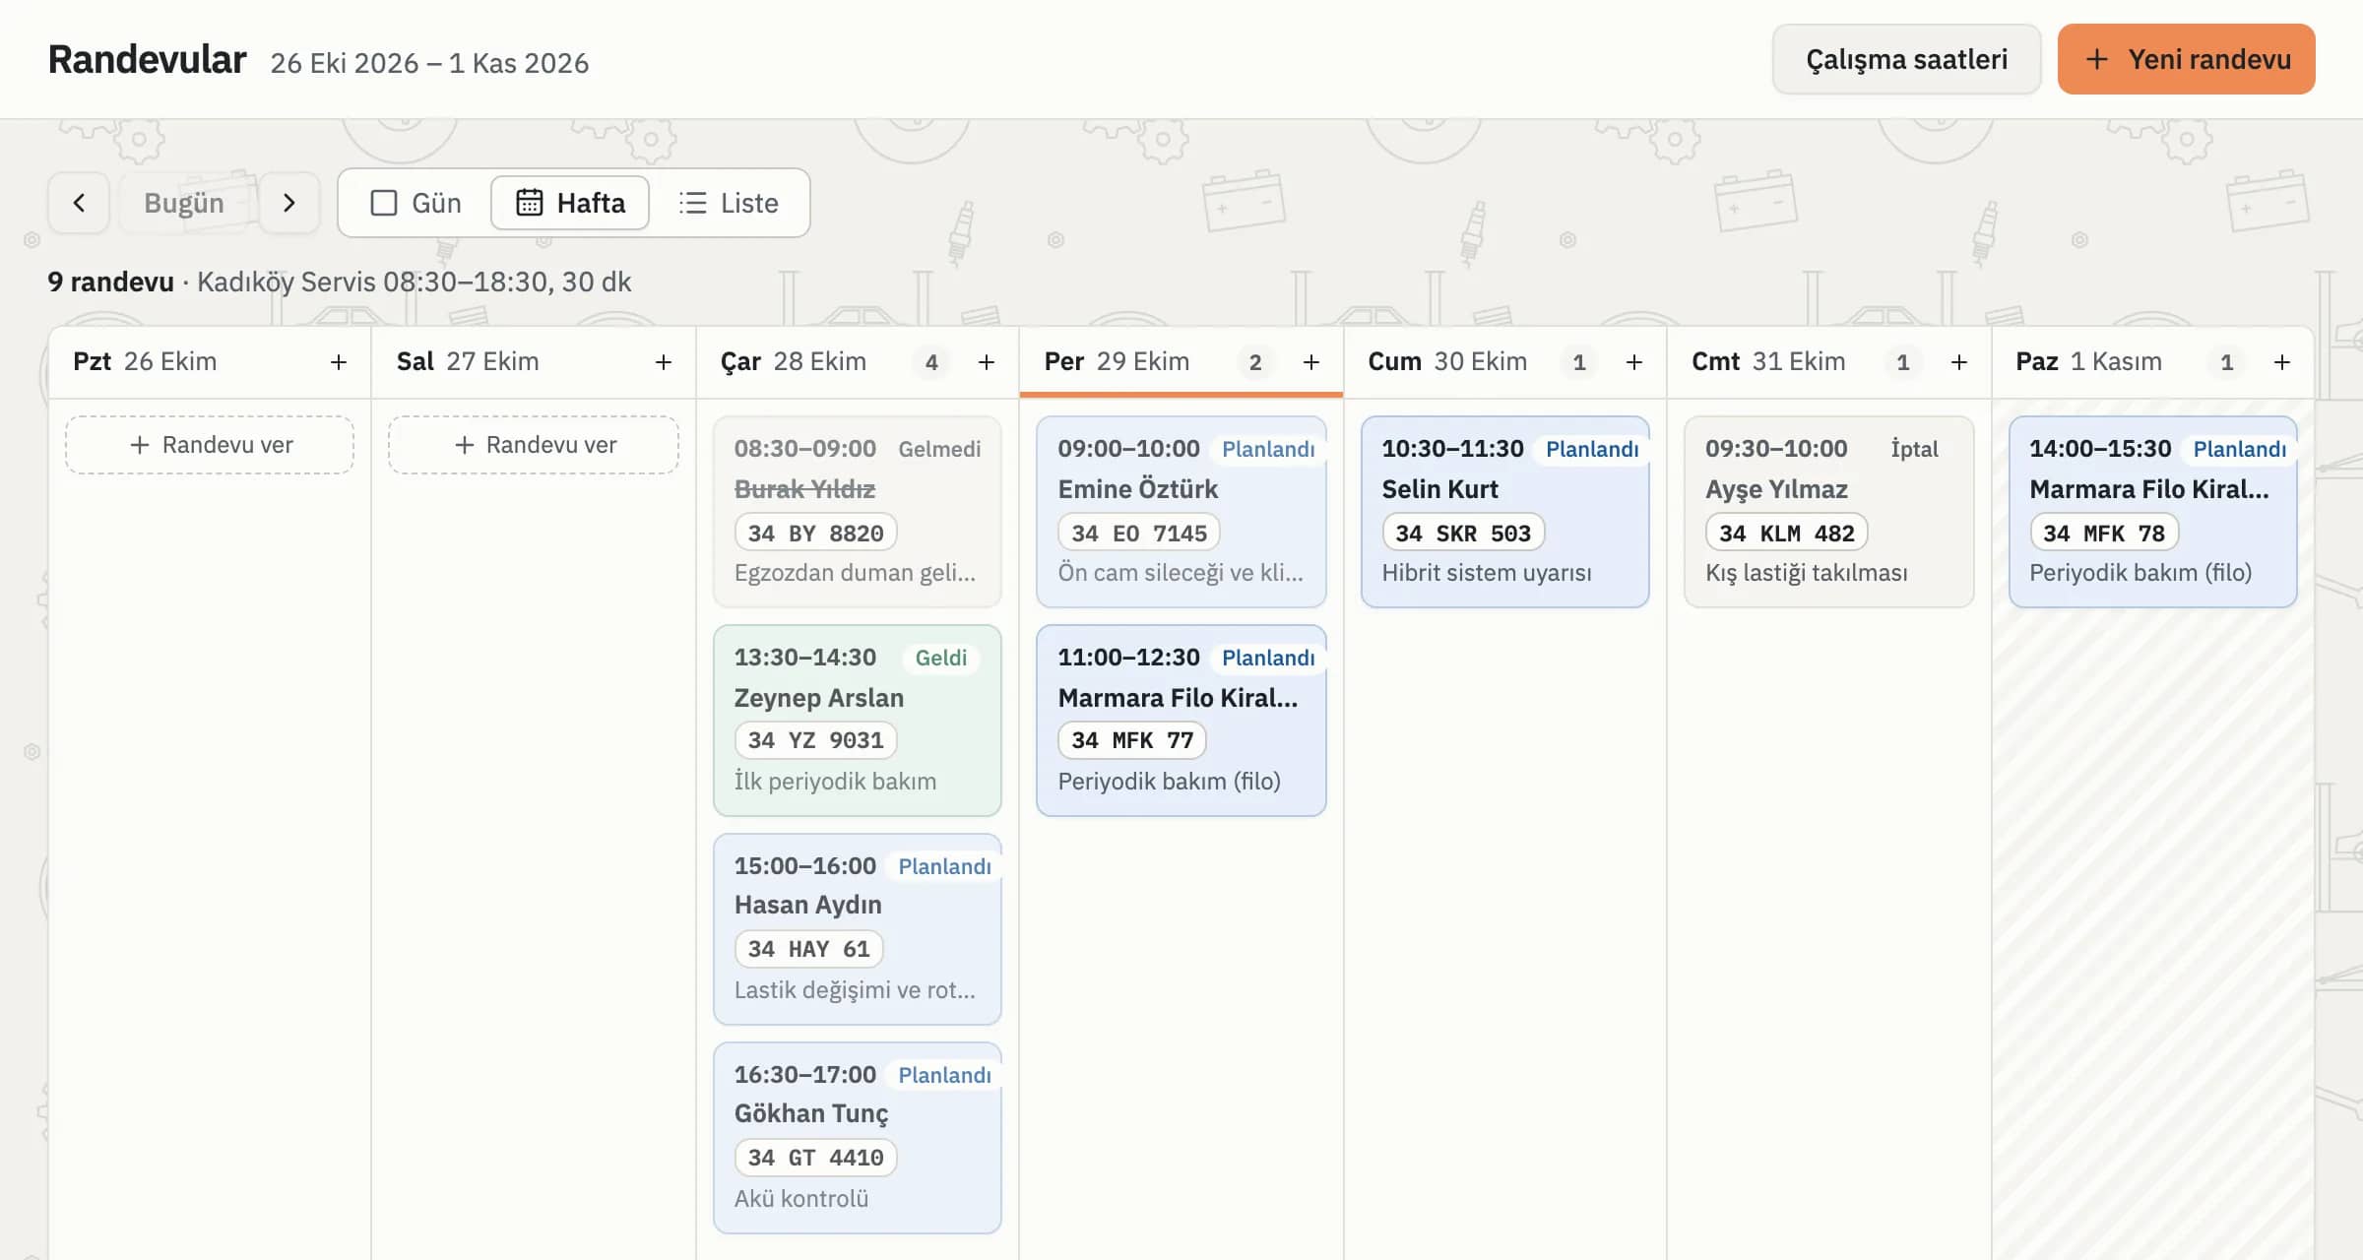
Task: Open Emine Öztürk 09:00 appointment card
Action: 1181,512
